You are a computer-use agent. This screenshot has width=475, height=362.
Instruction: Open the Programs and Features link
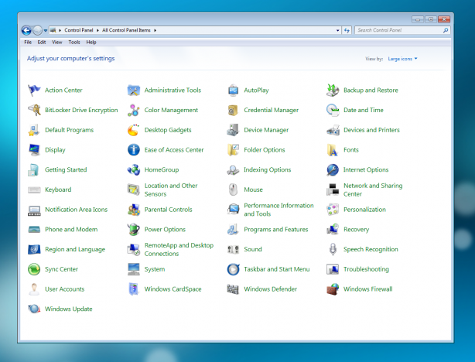(276, 229)
